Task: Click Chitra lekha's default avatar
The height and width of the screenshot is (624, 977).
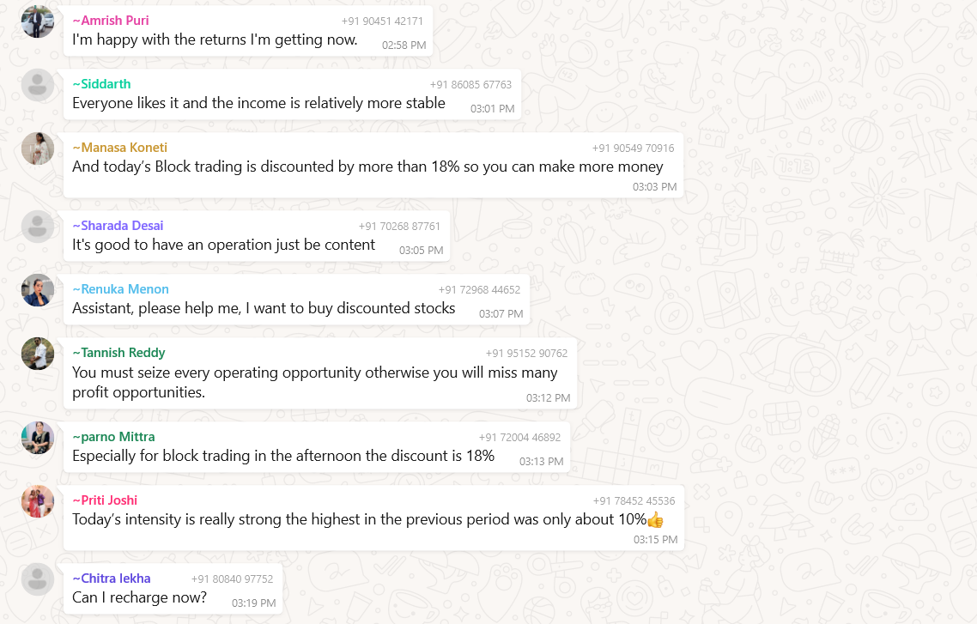Action: click(38, 579)
